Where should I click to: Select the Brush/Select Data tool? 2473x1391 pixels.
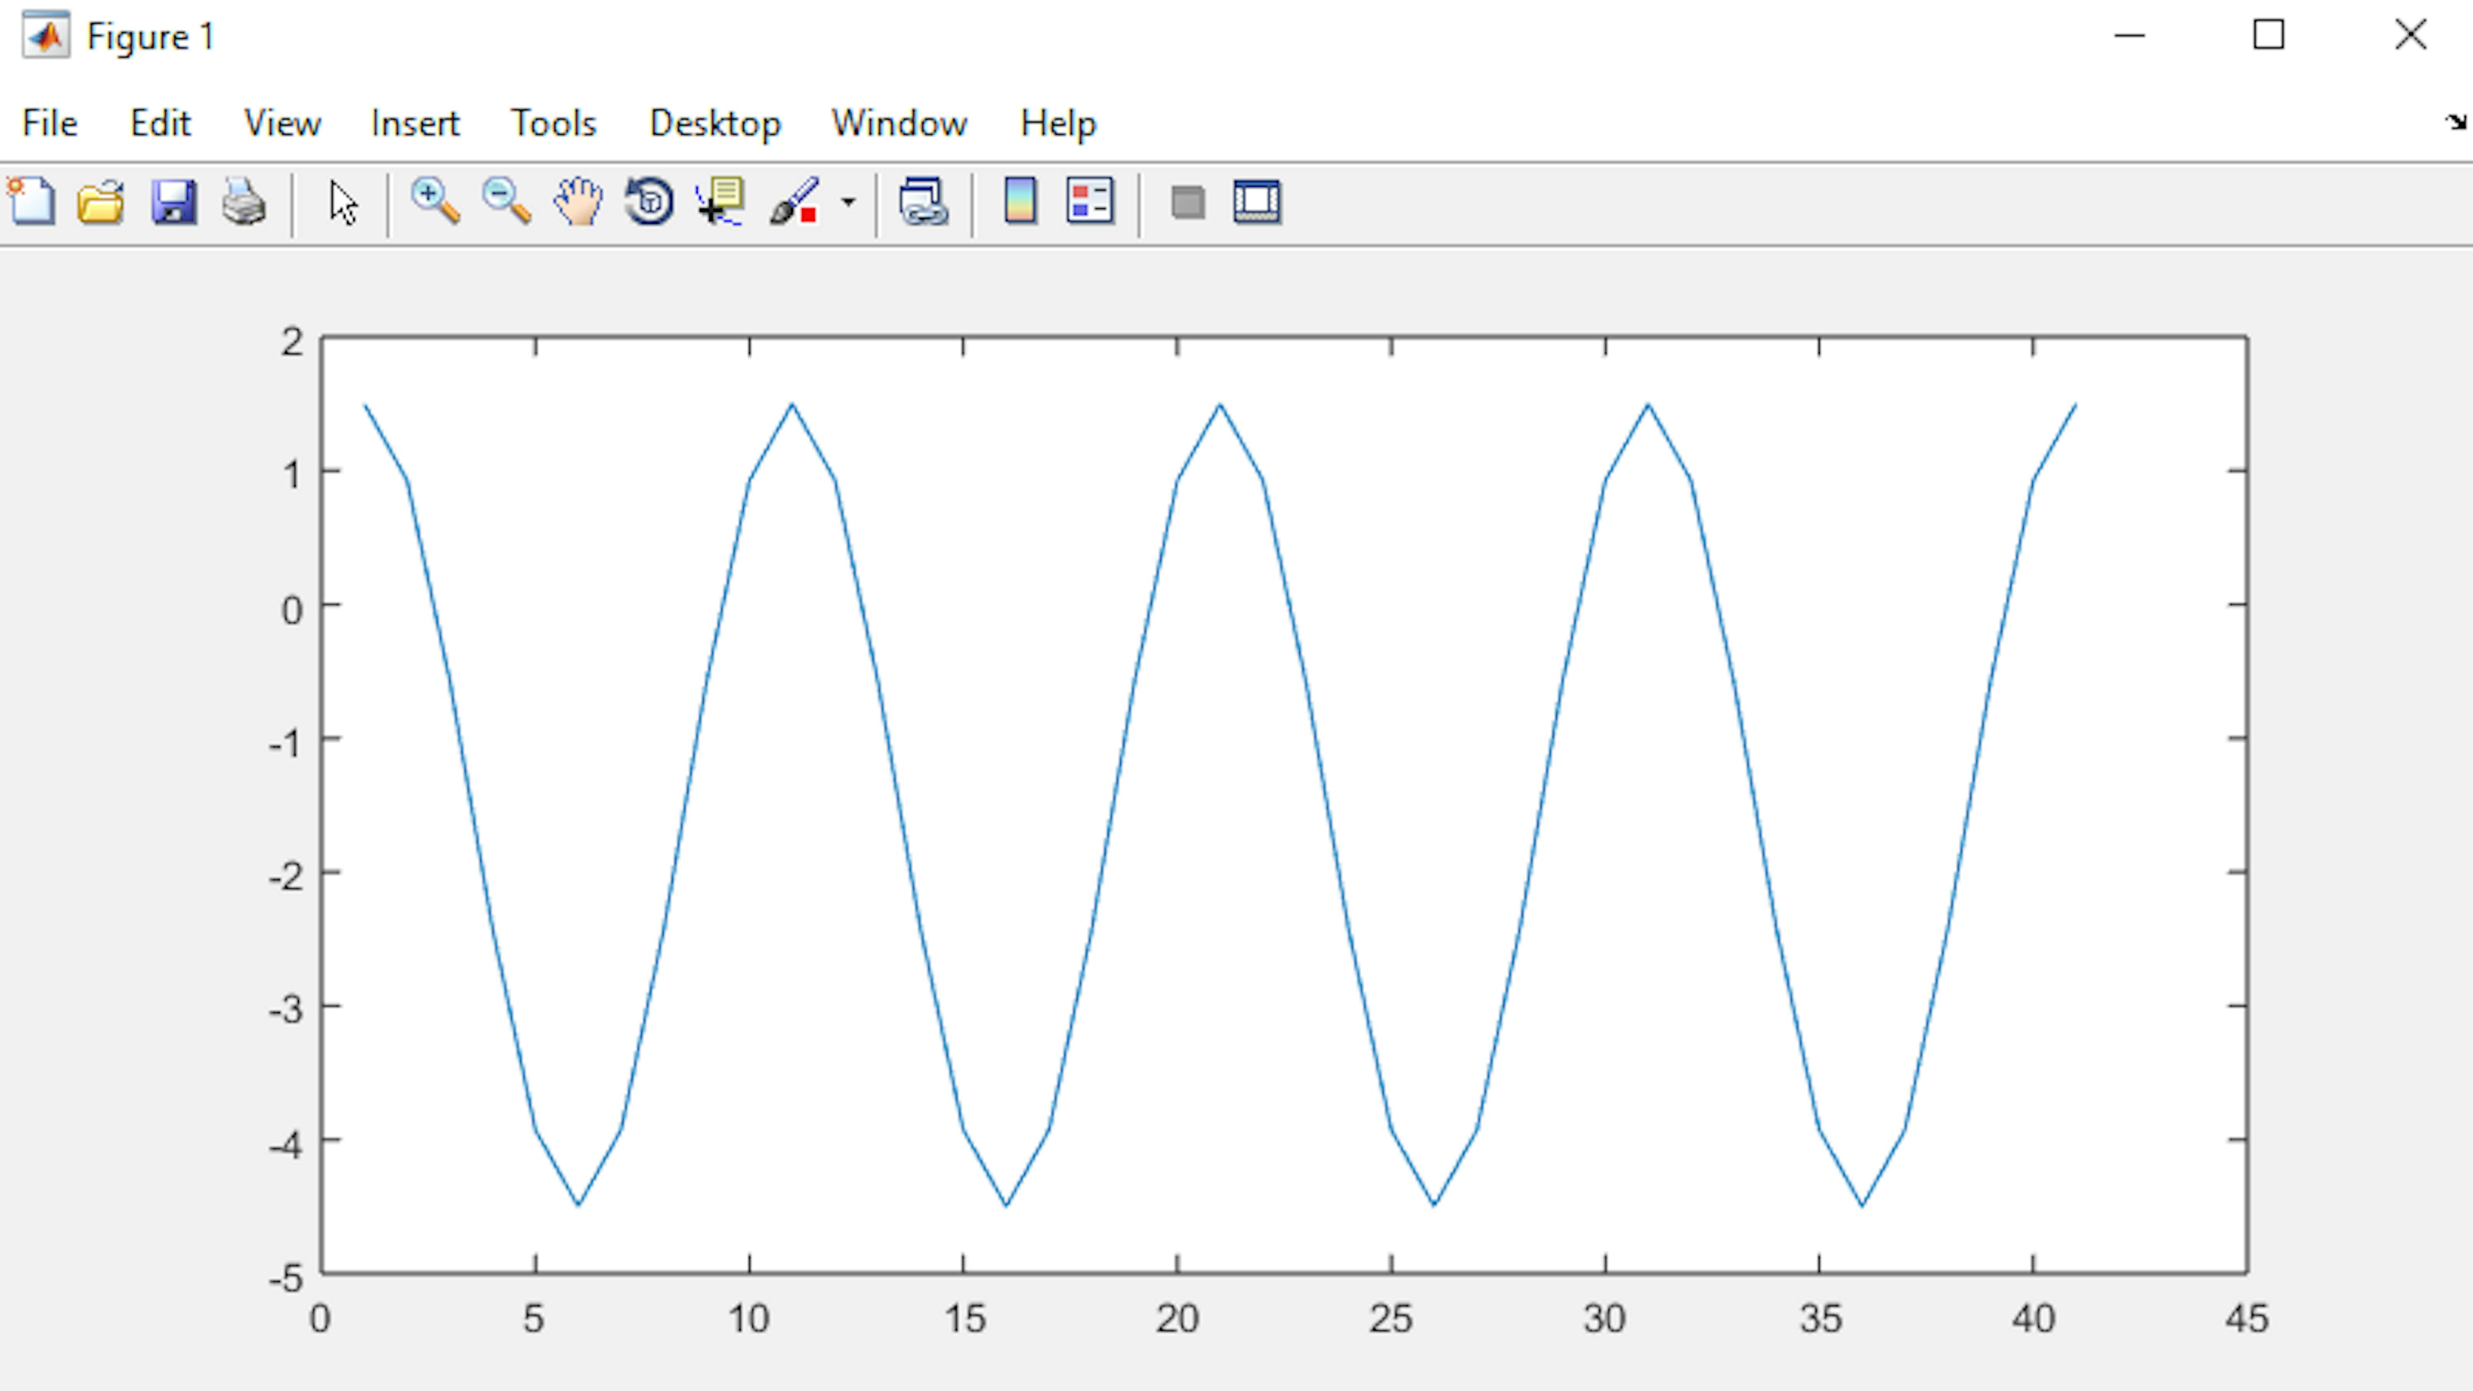[795, 202]
